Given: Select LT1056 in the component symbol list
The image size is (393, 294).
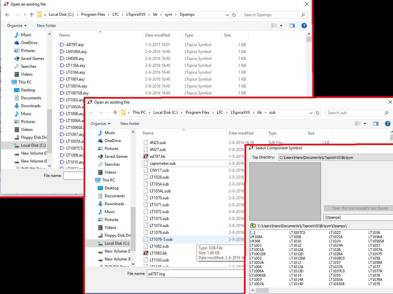Looking at the screenshot, I should tap(374, 233).
